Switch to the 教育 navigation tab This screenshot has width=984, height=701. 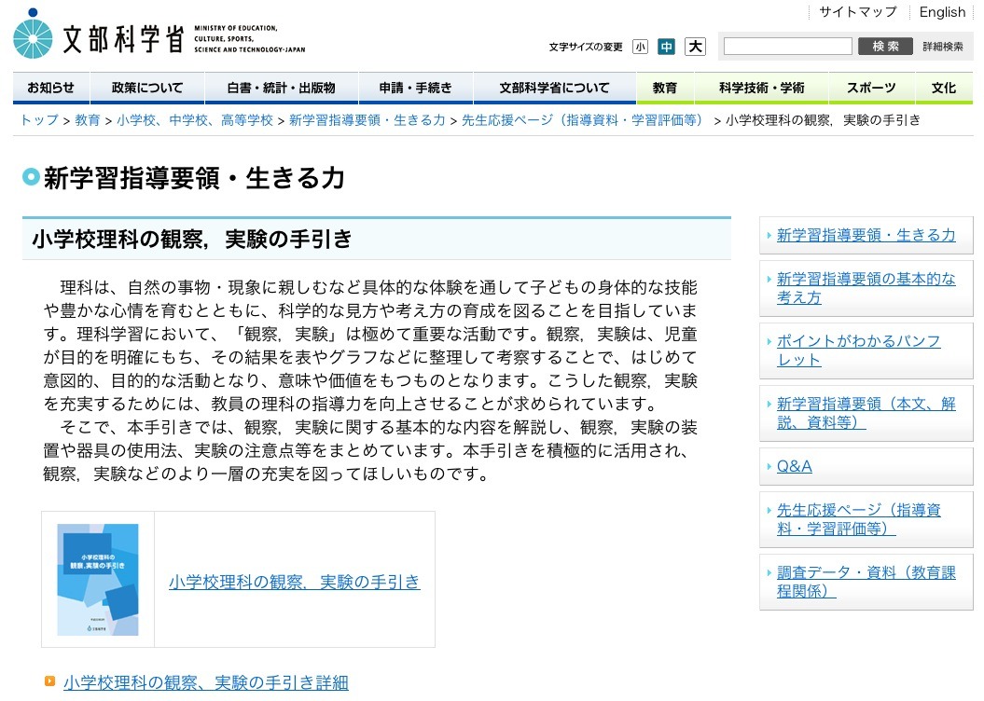click(665, 88)
